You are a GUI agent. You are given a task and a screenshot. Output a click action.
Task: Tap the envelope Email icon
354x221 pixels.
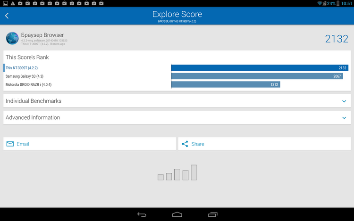pyautogui.click(x=10, y=144)
